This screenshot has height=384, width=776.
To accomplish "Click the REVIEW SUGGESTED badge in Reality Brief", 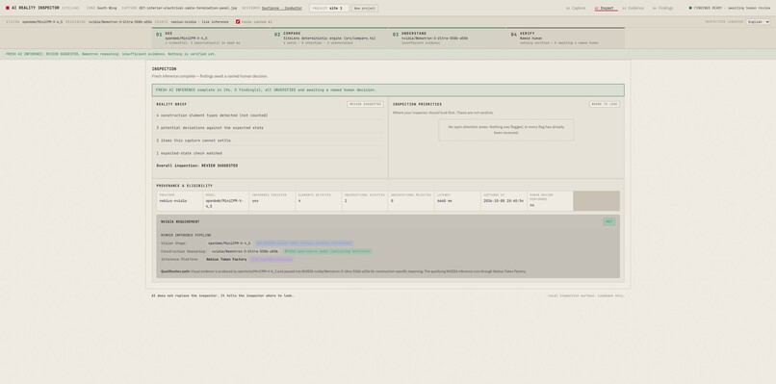I will point(365,104).
